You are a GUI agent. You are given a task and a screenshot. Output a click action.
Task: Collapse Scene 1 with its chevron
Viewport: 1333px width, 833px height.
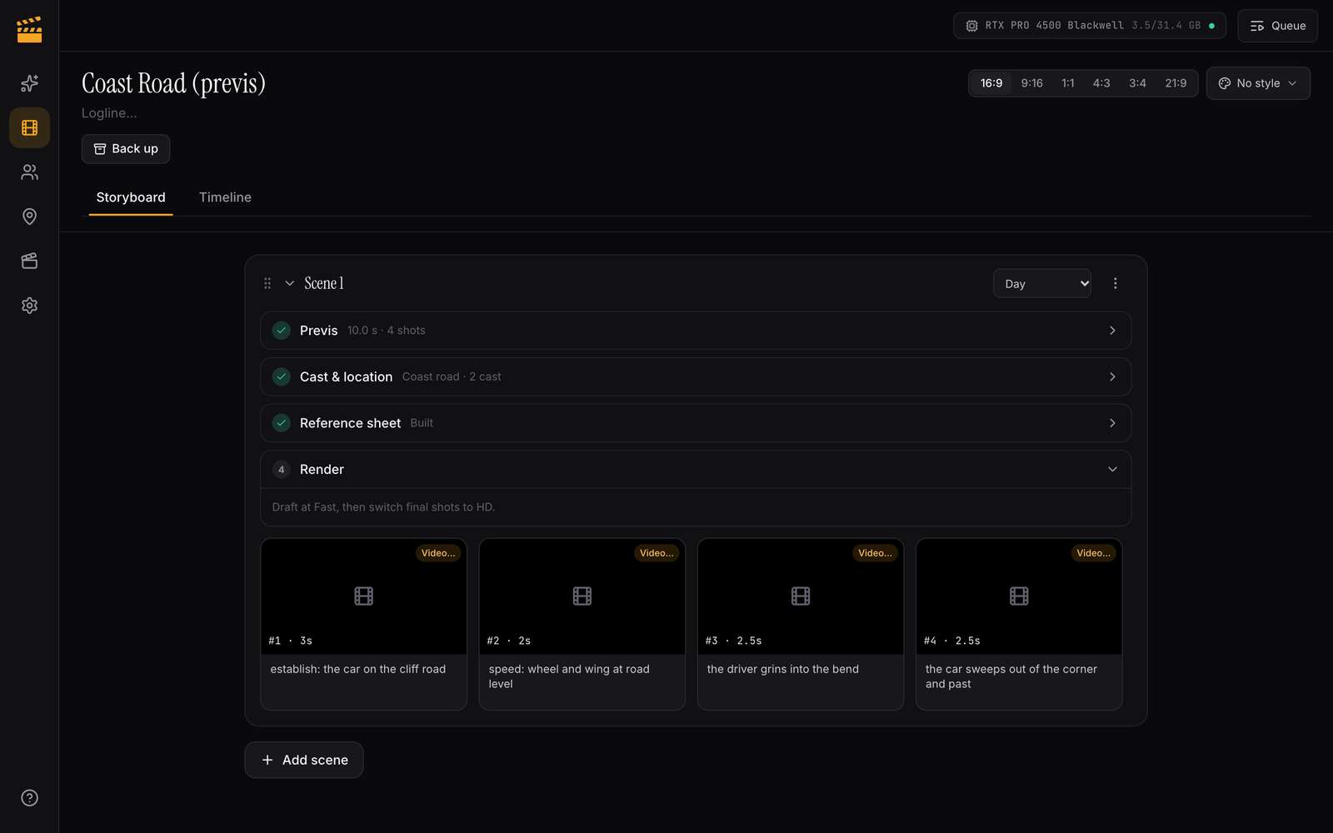290,283
